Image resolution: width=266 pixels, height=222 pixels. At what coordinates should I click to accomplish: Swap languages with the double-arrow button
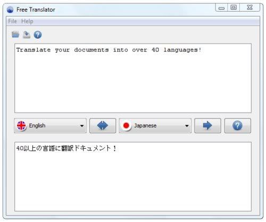point(103,125)
